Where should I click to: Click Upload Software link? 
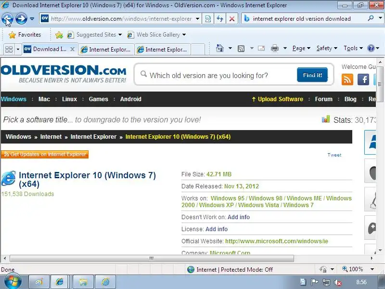pyautogui.click(x=278, y=99)
